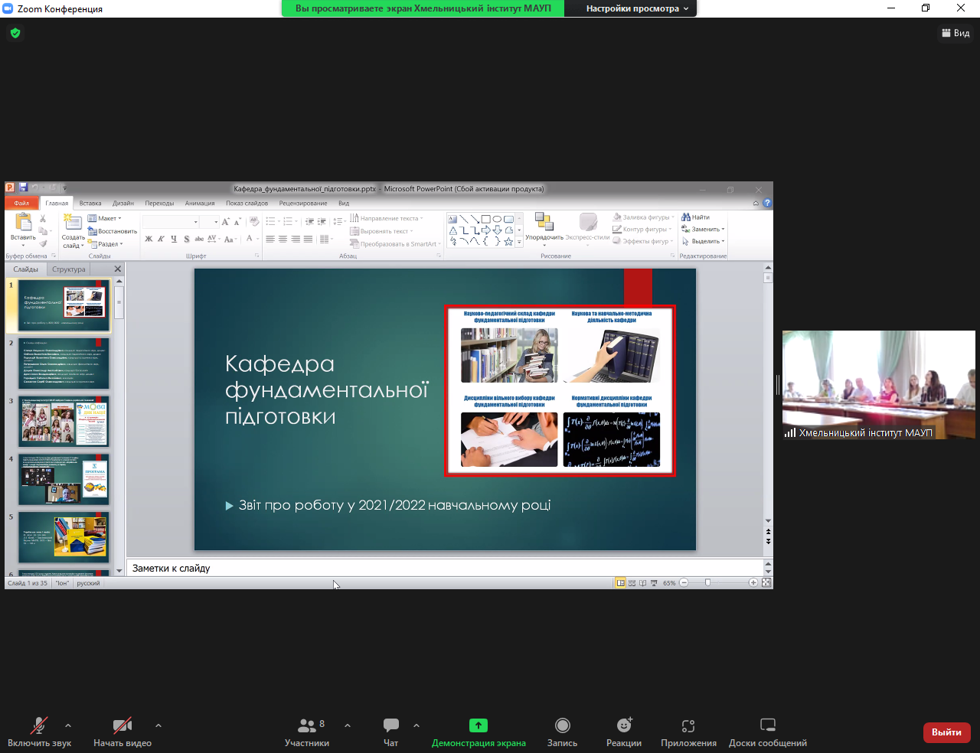Open Реакции reactions menu

[x=624, y=725]
